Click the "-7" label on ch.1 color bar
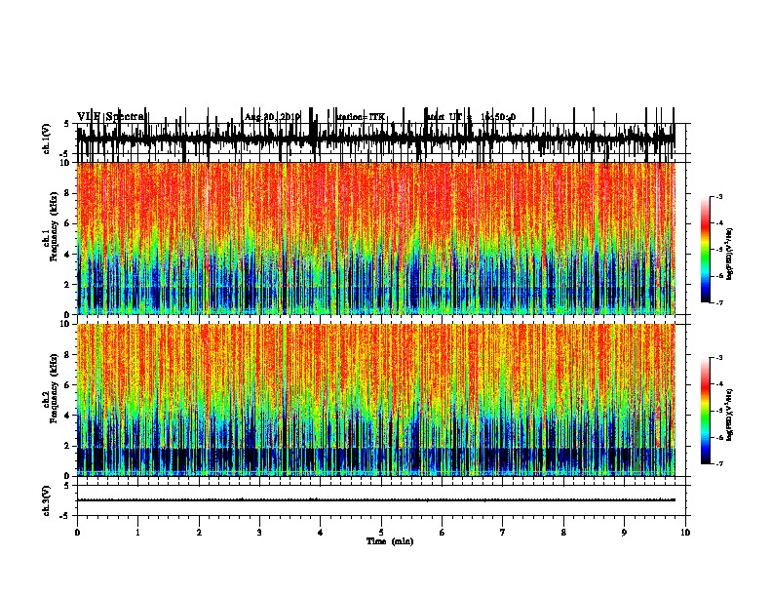The width and height of the screenshot is (772, 597). [718, 302]
